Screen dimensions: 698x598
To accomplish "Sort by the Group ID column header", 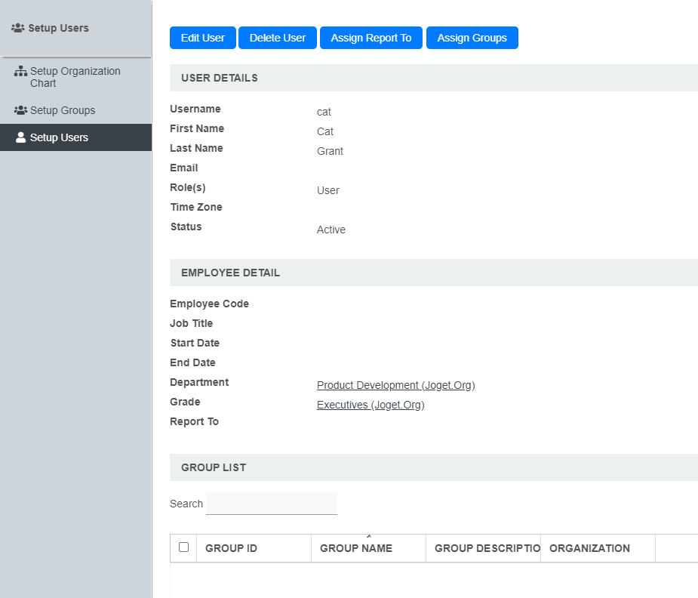I will (x=231, y=548).
